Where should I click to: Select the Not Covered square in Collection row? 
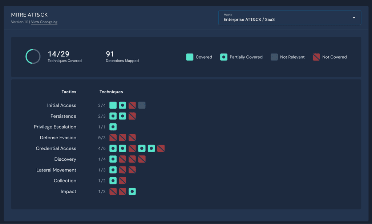[122, 181]
